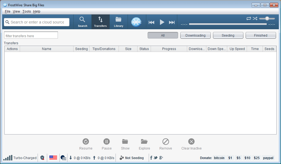Click the Pause transfer button

pyautogui.click(x=107, y=144)
